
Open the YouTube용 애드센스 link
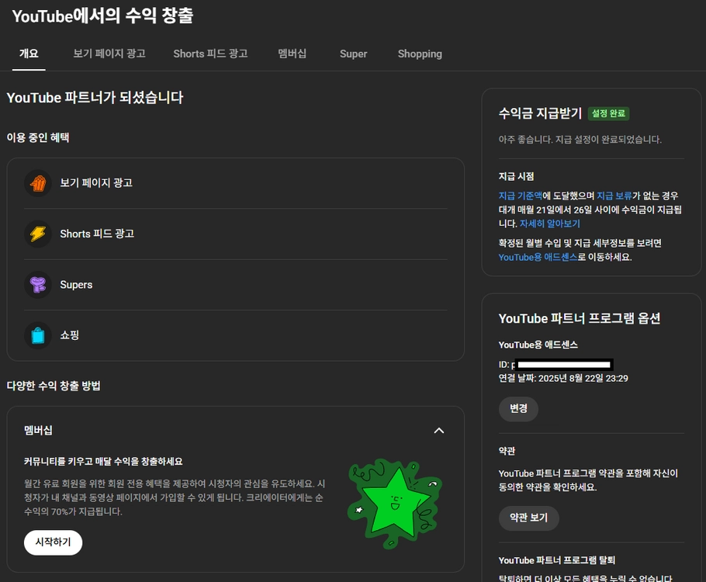click(538, 257)
